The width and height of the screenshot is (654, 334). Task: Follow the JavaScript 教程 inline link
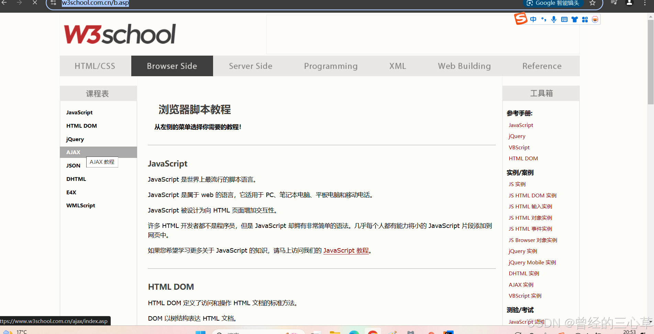click(346, 251)
